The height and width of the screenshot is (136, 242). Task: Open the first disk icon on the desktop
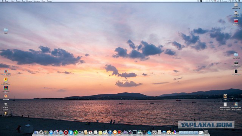[236, 5]
